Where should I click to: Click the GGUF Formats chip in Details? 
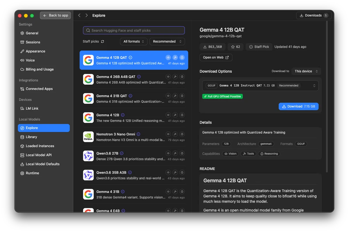tap(301, 144)
